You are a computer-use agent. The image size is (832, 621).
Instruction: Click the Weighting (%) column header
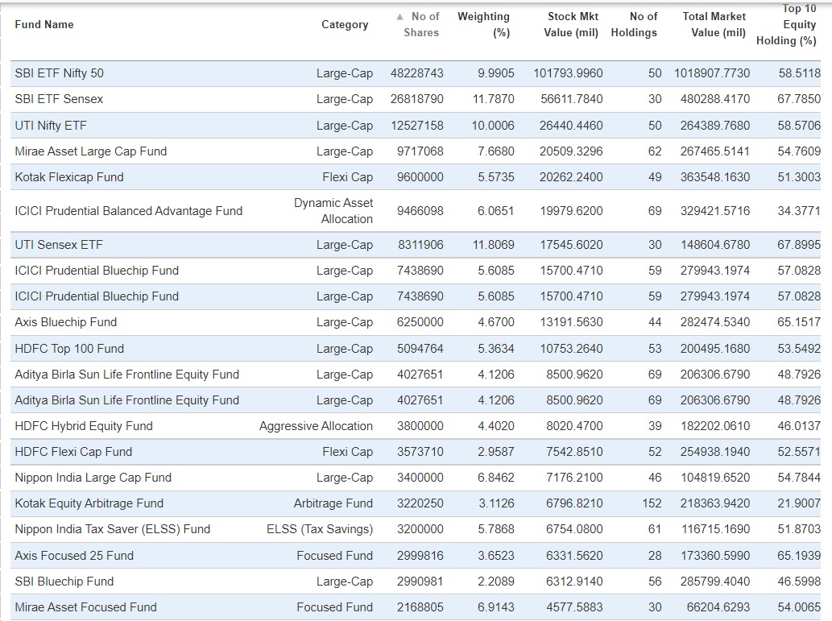click(x=483, y=25)
